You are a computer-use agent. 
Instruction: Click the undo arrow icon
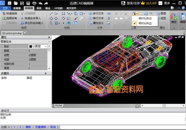coord(40,3)
